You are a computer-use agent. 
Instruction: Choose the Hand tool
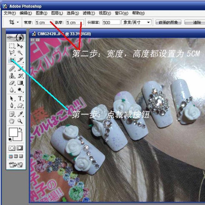(x=12, y=121)
